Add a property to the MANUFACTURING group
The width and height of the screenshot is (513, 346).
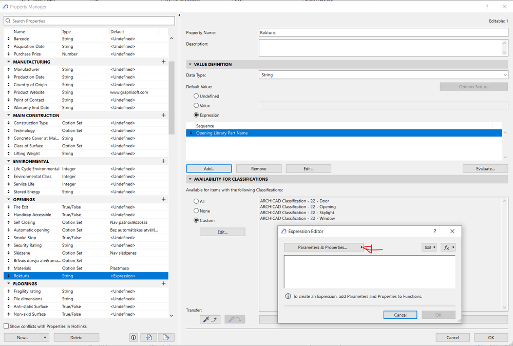tap(164, 62)
